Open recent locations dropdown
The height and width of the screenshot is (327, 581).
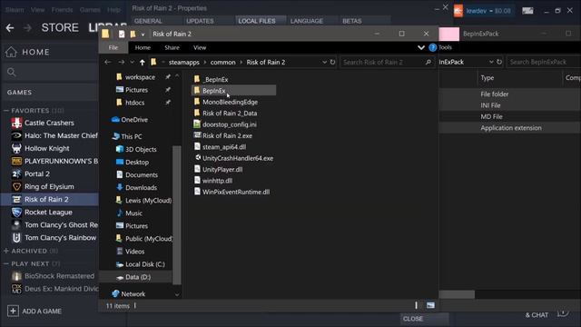[132, 63]
